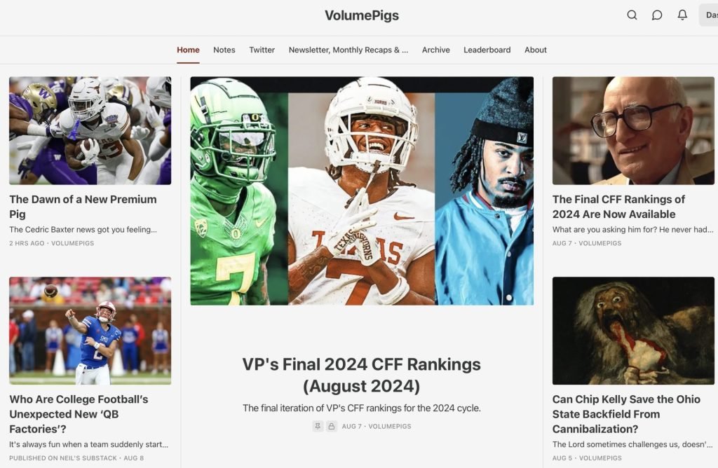Open the three-player featured hero image

[362, 191]
